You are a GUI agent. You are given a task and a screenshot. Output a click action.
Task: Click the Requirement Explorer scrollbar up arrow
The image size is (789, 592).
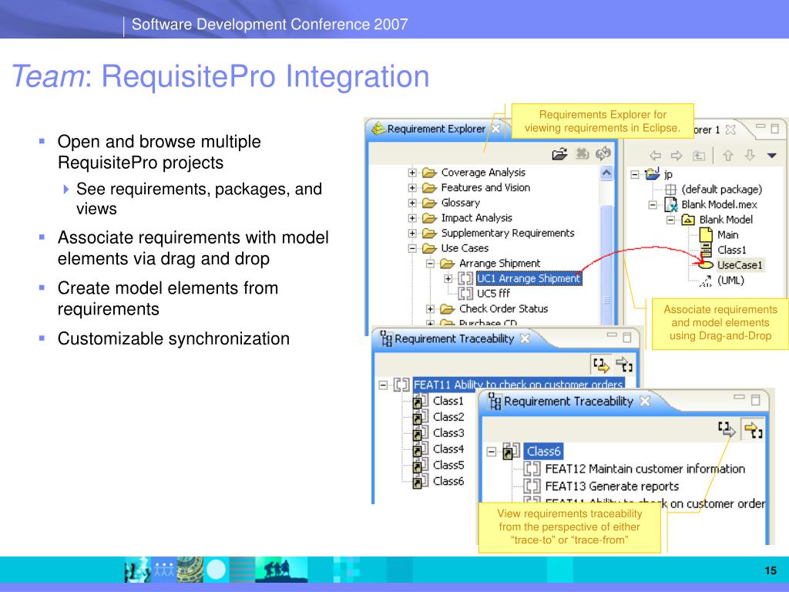606,173
